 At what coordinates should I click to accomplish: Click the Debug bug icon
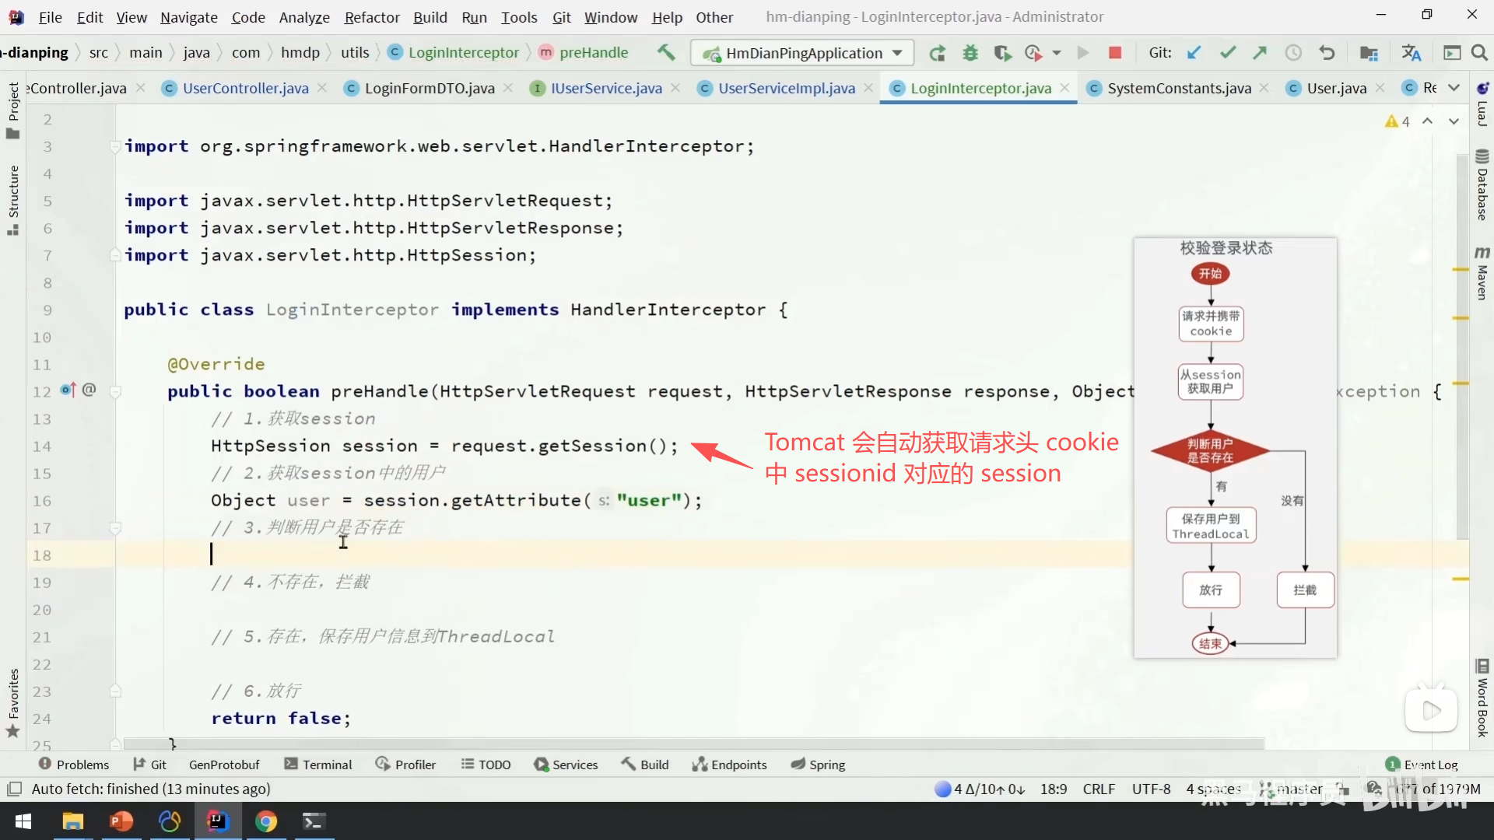point(970,53)
